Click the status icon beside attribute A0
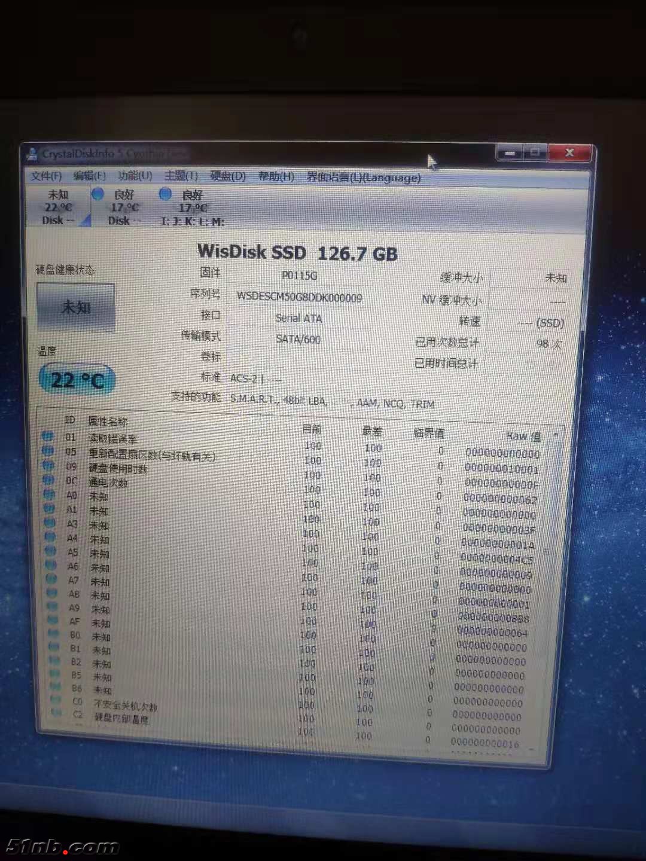Screen dimensions: 646x861 [48, 496]
